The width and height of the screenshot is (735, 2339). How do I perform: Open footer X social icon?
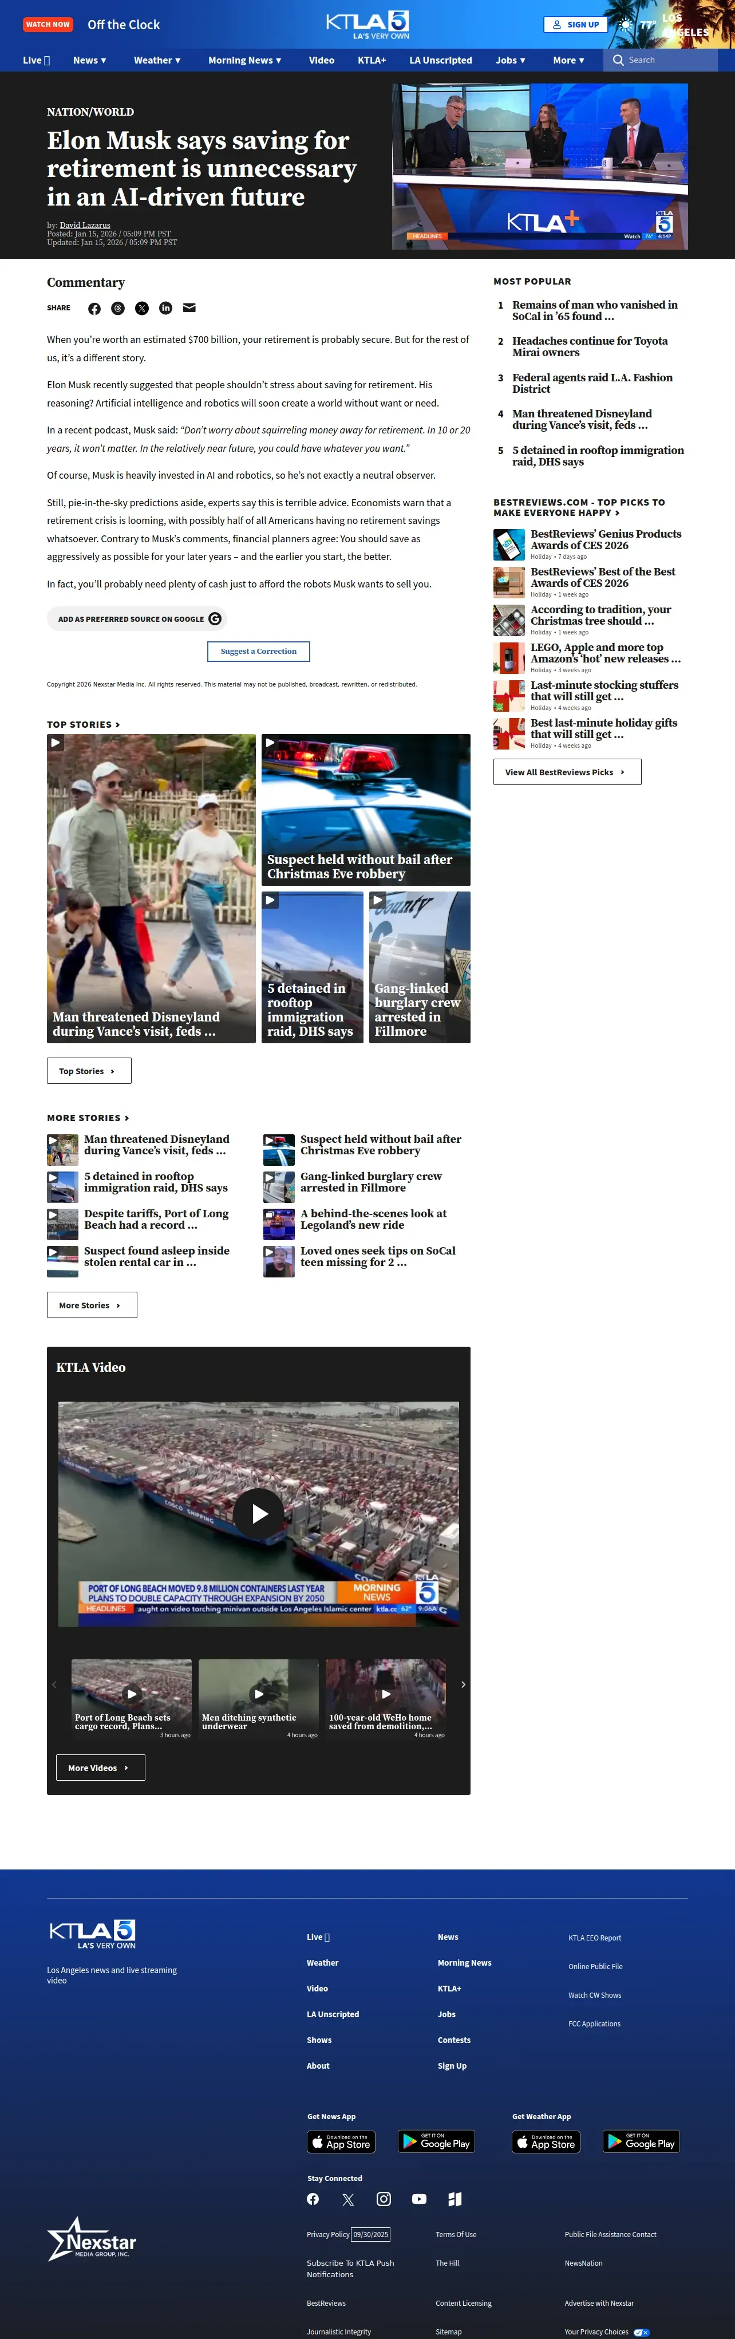click(349, 2199)
